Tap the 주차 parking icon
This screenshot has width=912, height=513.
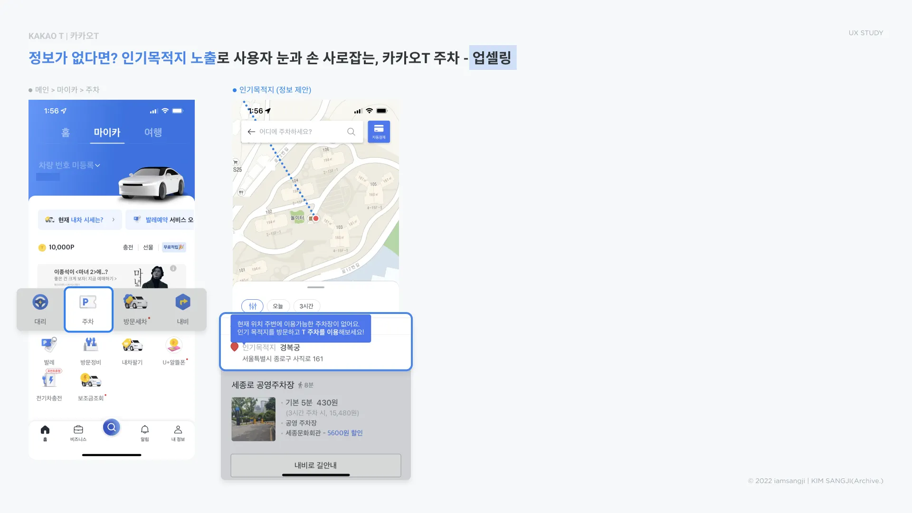(88, 309)
